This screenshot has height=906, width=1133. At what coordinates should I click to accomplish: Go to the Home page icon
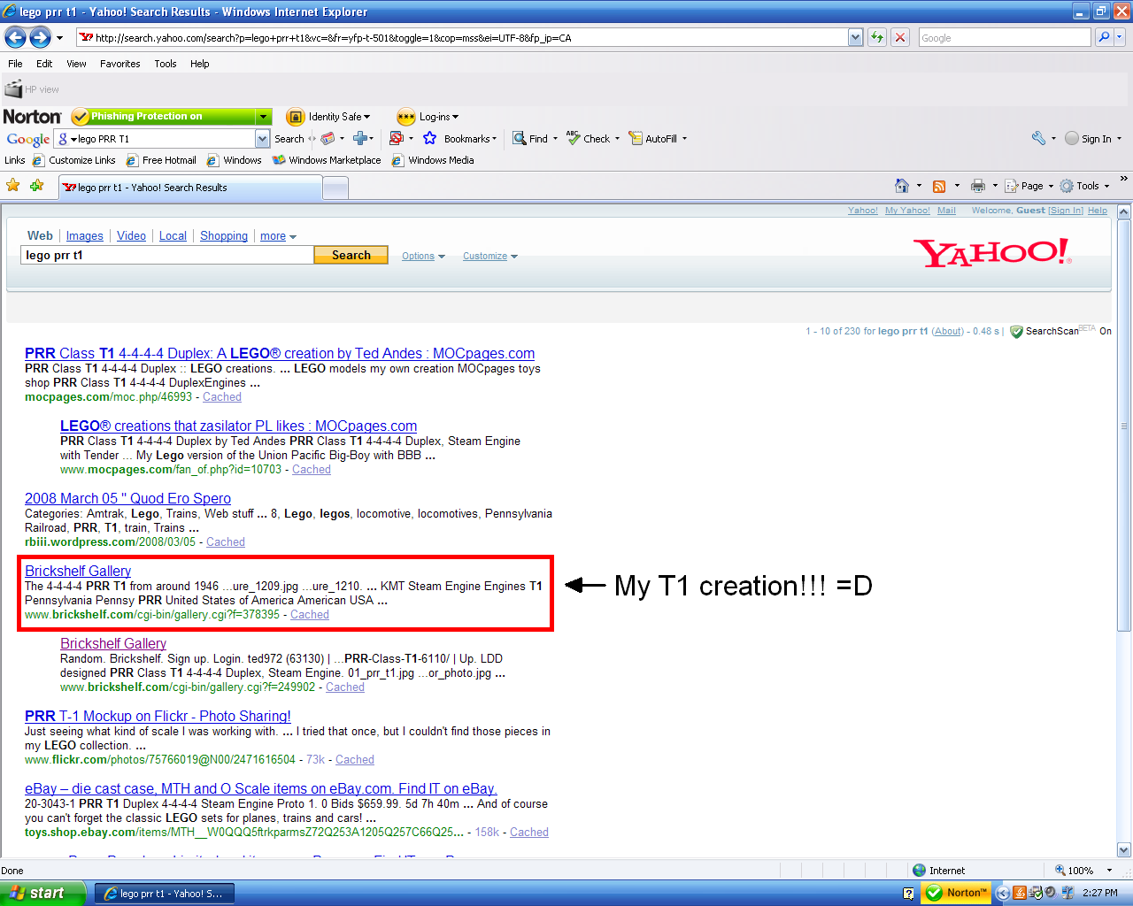click(902, 186)
